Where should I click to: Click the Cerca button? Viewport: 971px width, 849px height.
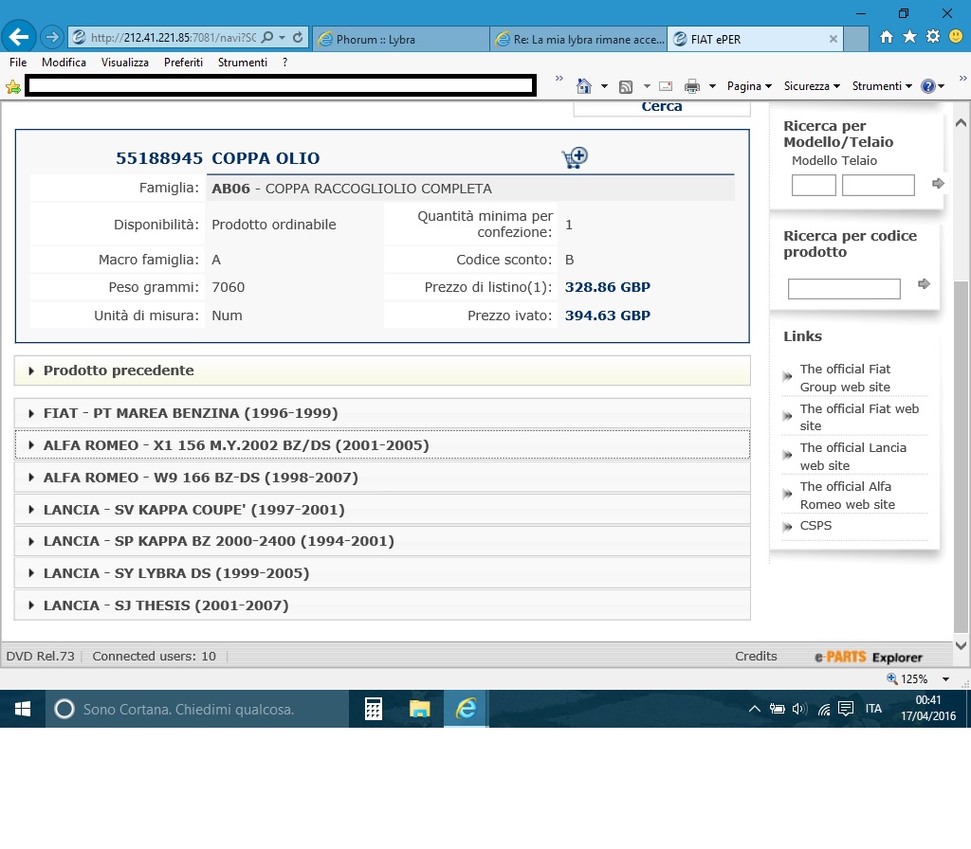pos(661,106)
